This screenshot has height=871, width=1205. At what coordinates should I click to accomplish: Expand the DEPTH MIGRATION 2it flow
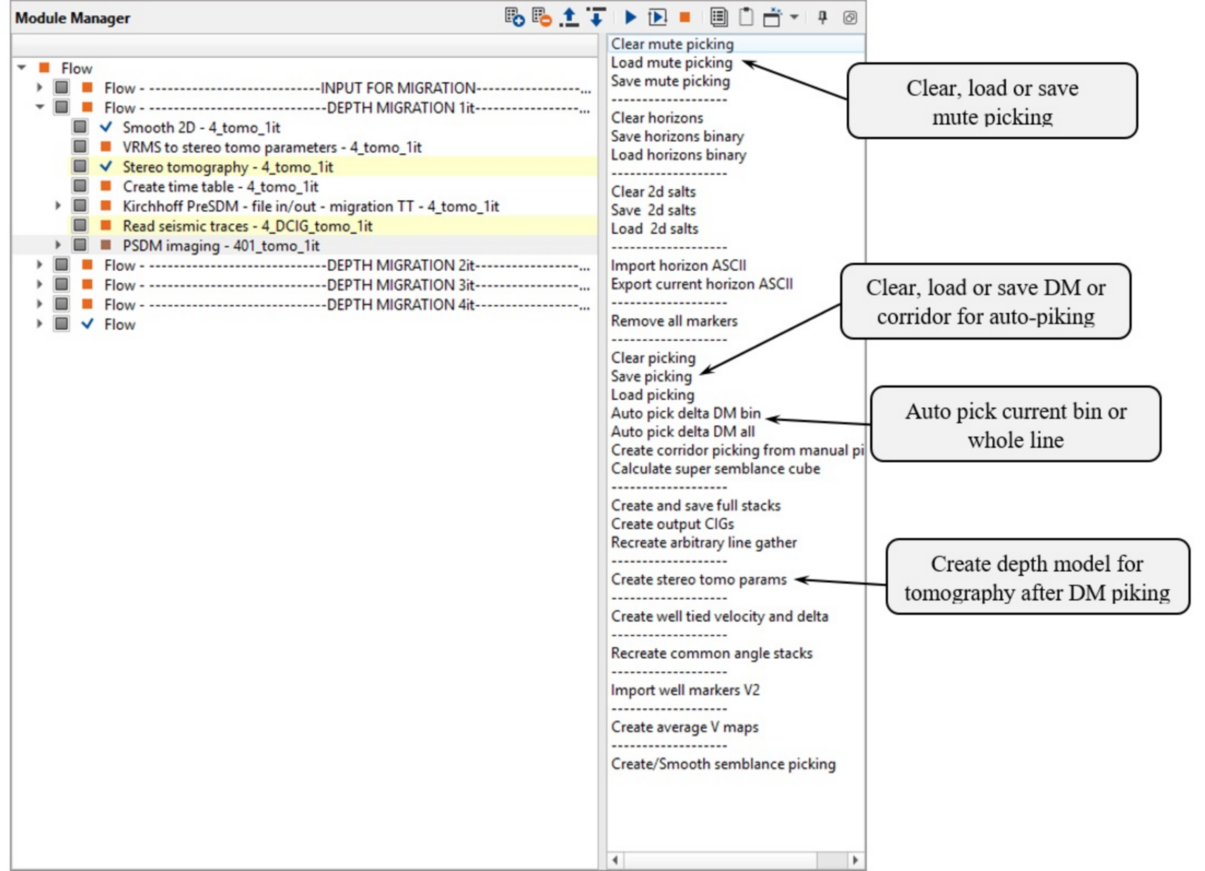coord(40,265)
